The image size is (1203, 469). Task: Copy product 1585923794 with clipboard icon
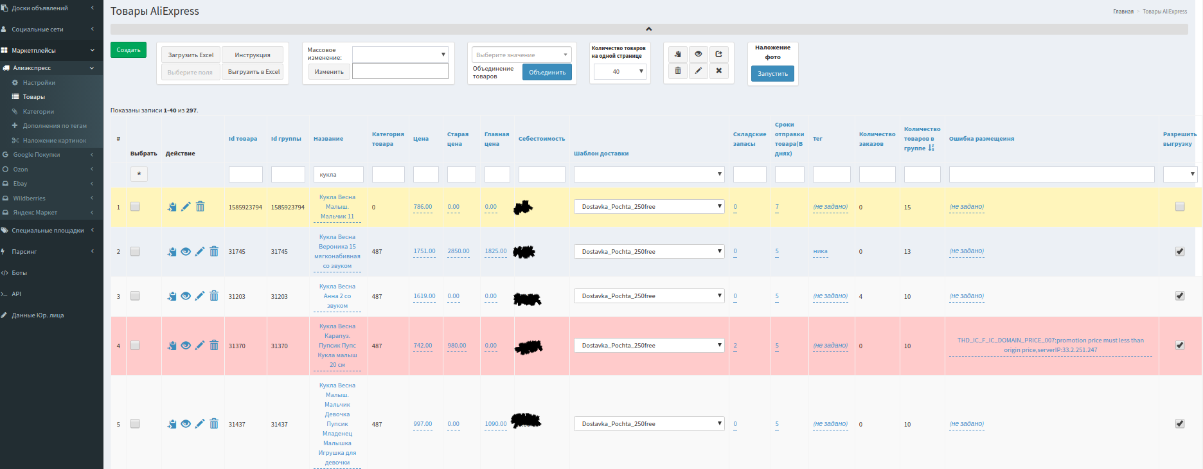coord(172,207)
